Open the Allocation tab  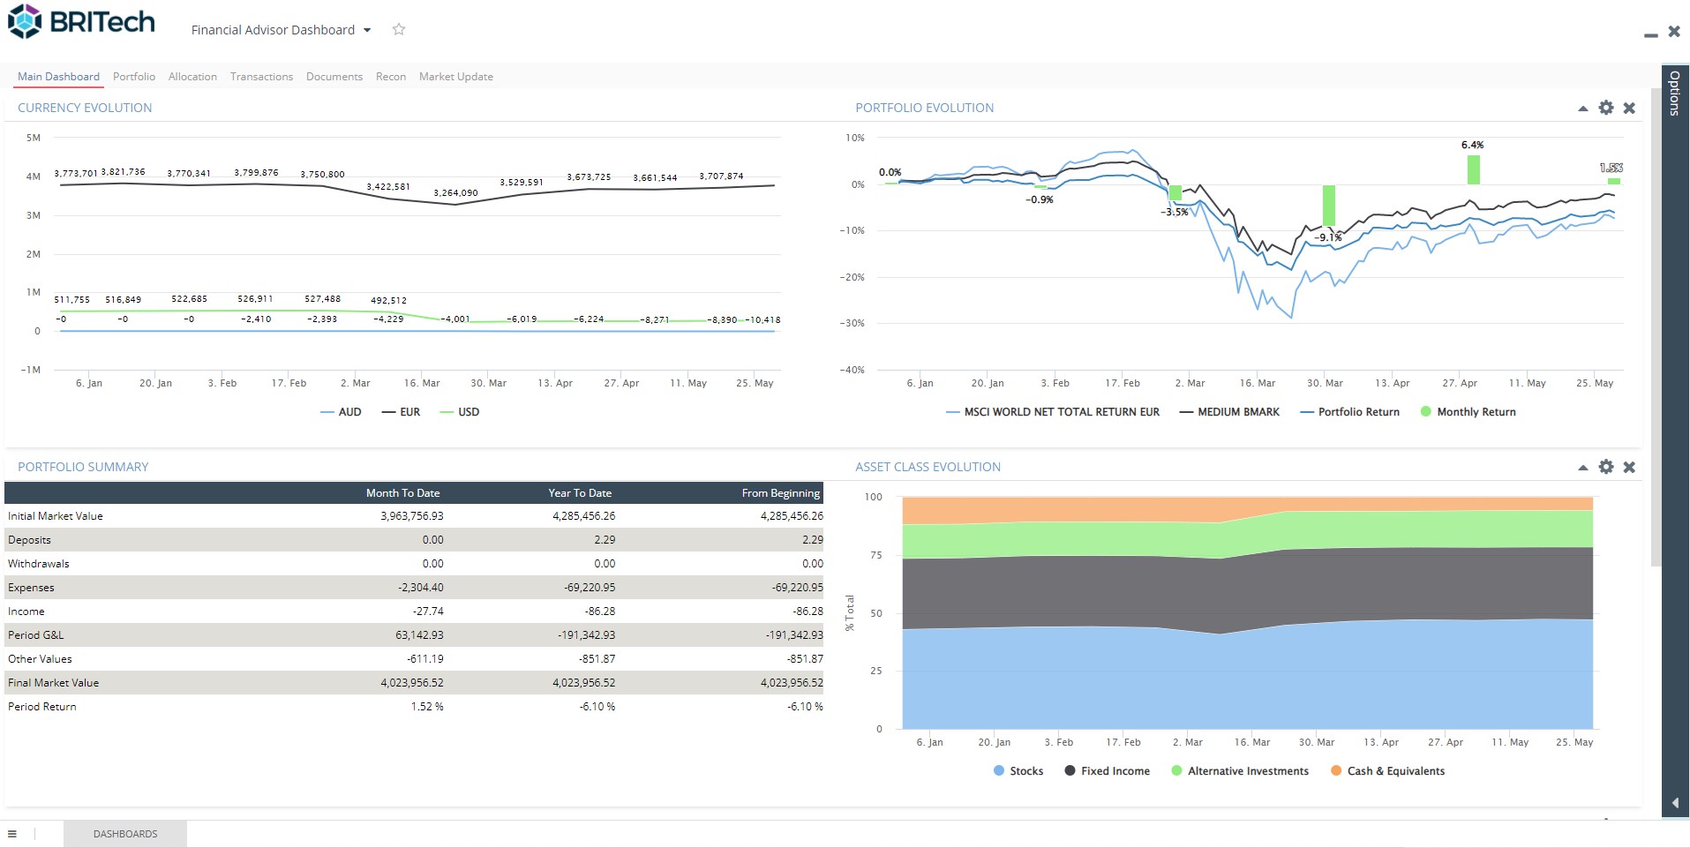(192, 77)
